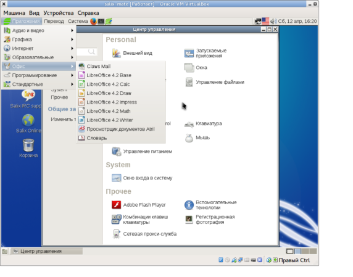This screenshot has width=353, height=277.
Task: Open Adobe Flash Player settings
Action: (139, 205)
